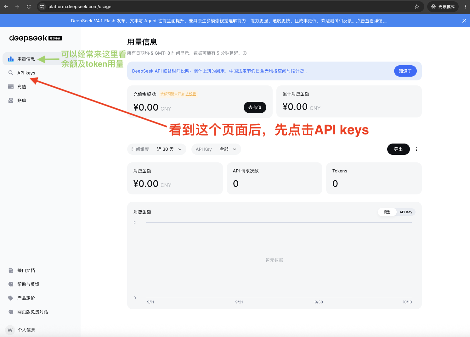
Task: Open the three-dot menu beside 导出
Action: tap(416, 149)
